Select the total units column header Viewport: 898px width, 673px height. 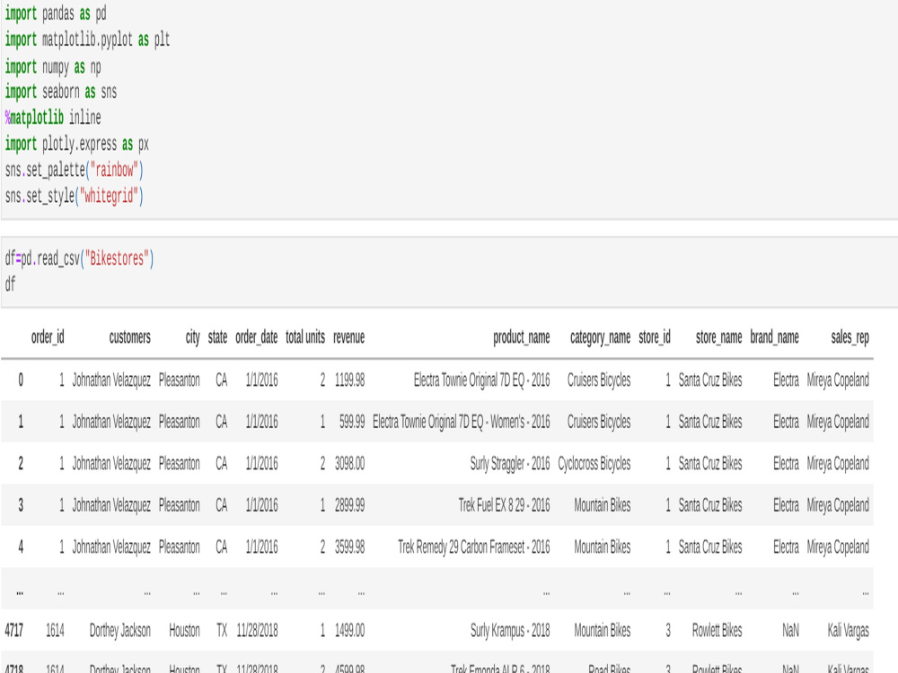305,337
